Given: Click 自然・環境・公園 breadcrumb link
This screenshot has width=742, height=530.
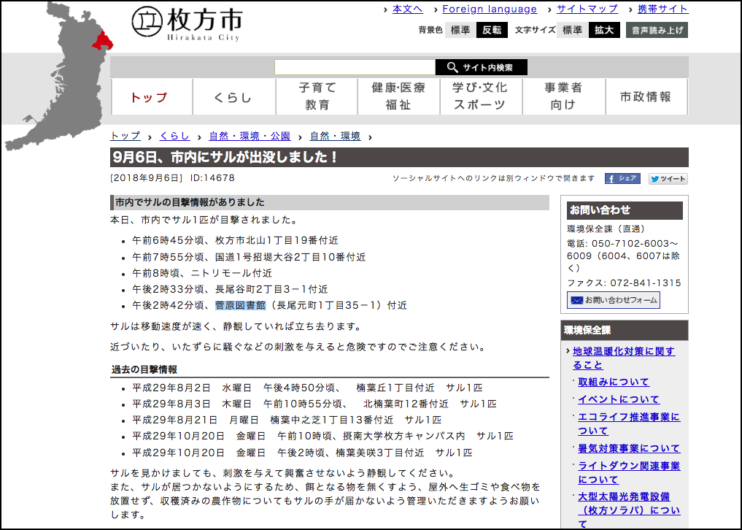Looking at the screenshot, I should (x=250, y=136).
